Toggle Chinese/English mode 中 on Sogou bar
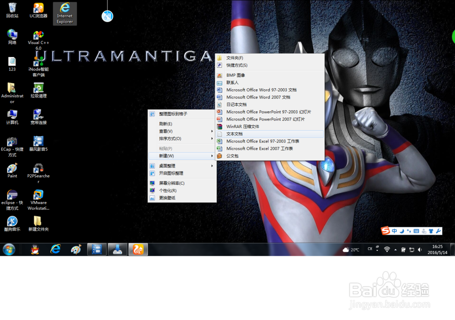 tap(394, 231)
